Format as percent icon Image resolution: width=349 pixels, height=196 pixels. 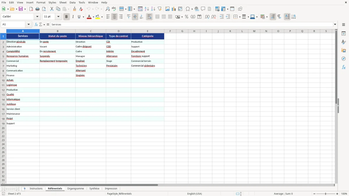187,17
